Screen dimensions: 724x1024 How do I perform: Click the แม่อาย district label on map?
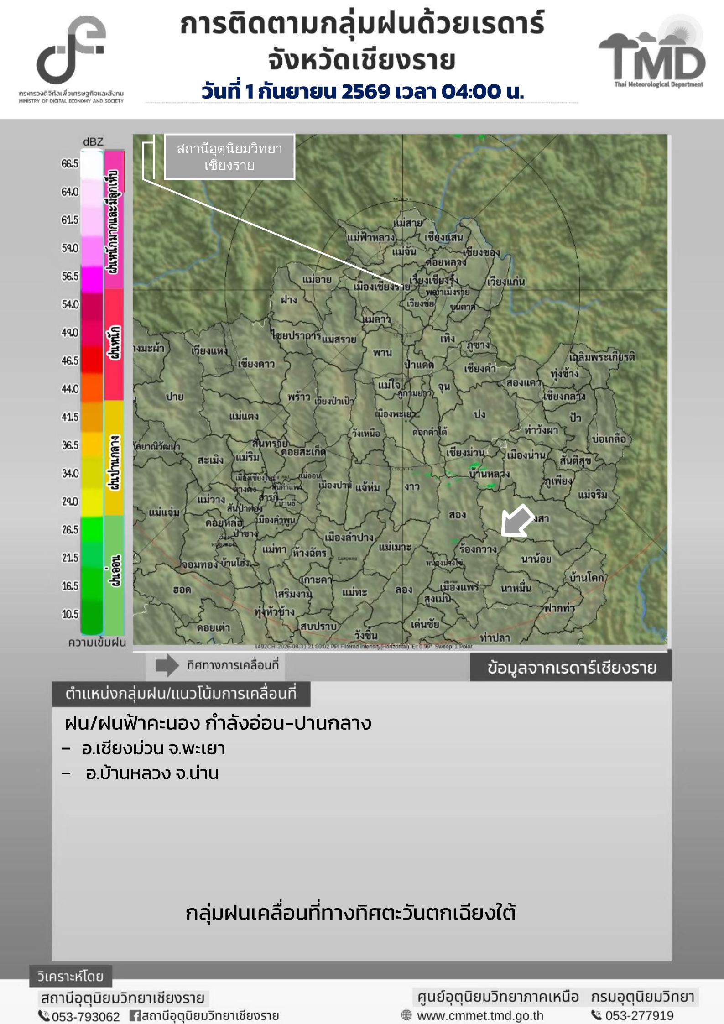point(317,279)
